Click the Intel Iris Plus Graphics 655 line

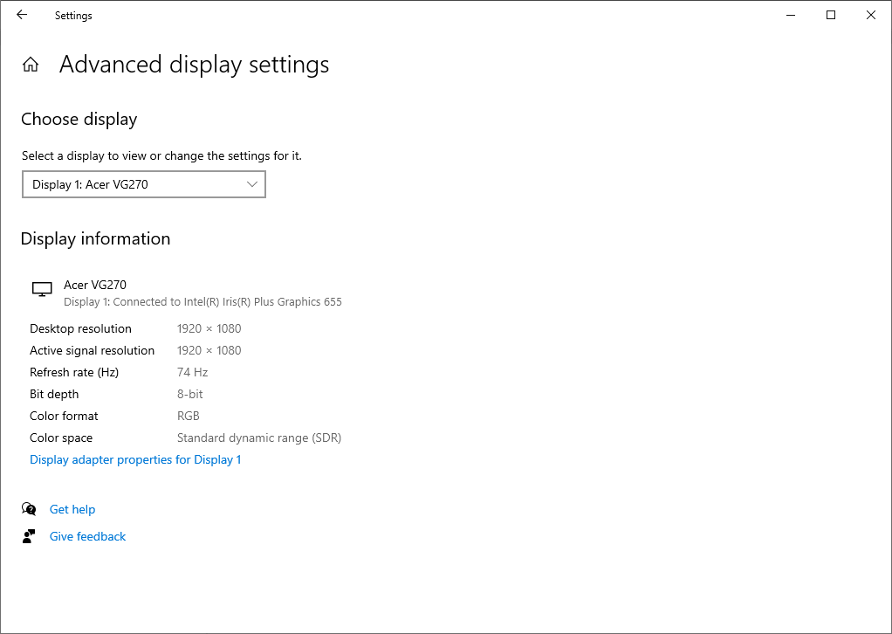coord(202,301)
